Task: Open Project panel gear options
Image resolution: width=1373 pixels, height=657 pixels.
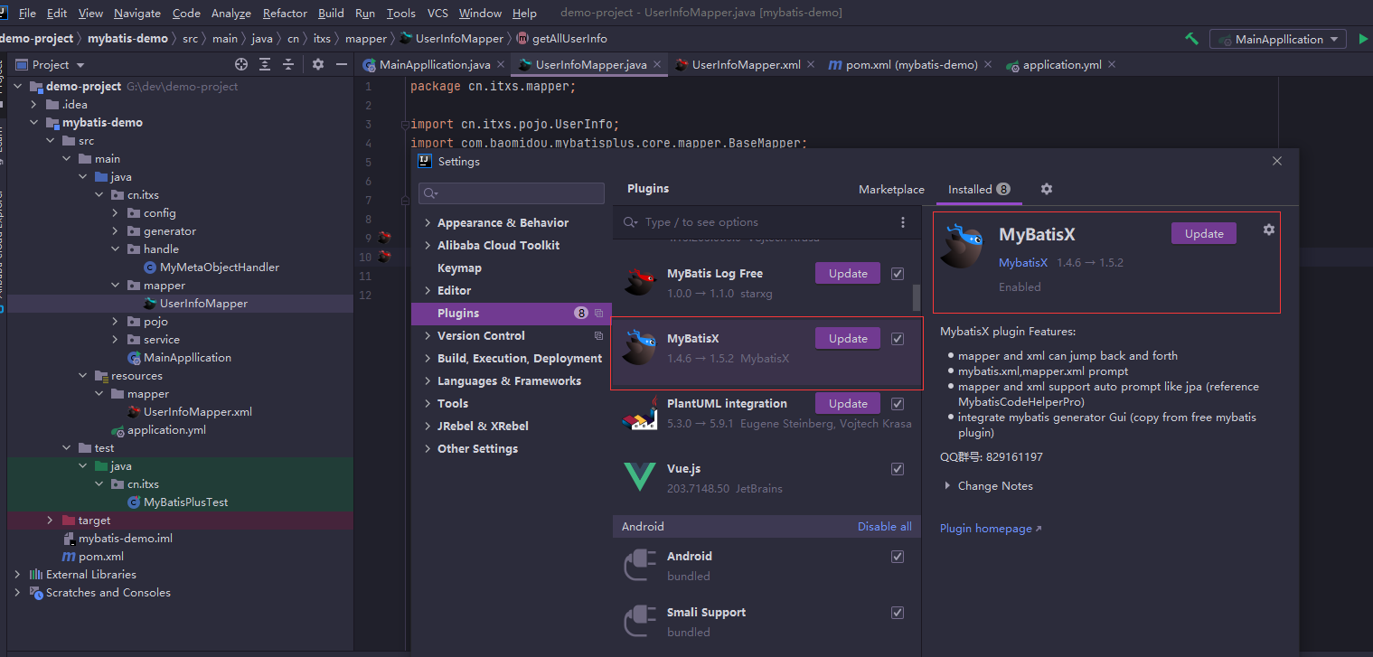Action: pyautogui.click(x=318, y=64)
